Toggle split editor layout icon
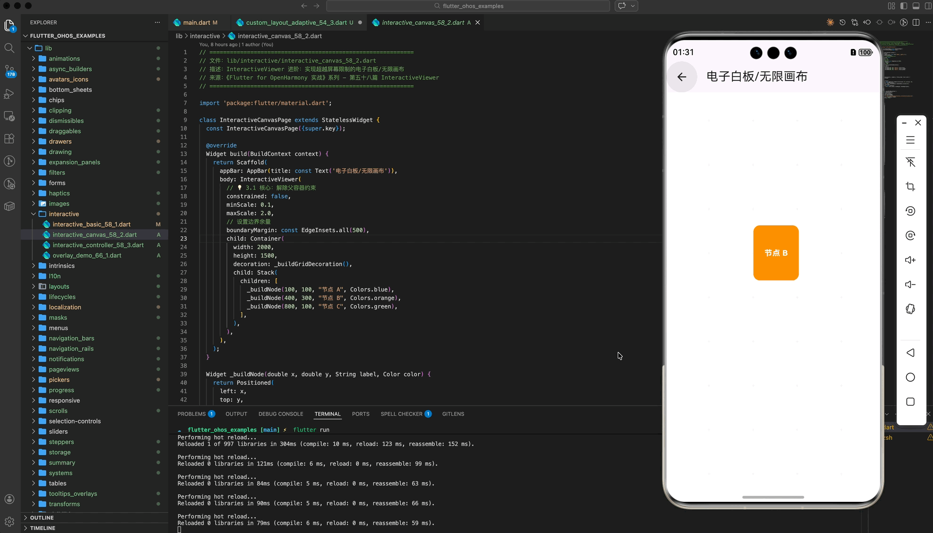The width and height of the screenshot is (933, 533). (916, 23)
